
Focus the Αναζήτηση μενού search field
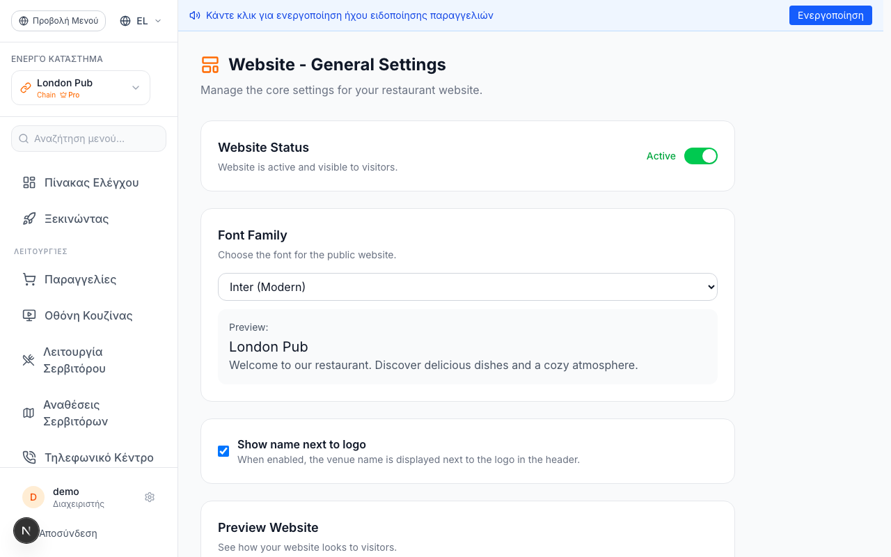click(x=89, y=139)
